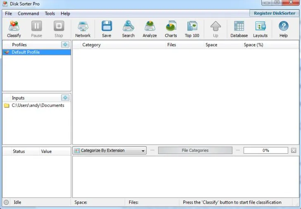Screen dimensions: 301x209
Task: Open the Search toolbar icon
Action: [128, 26]
